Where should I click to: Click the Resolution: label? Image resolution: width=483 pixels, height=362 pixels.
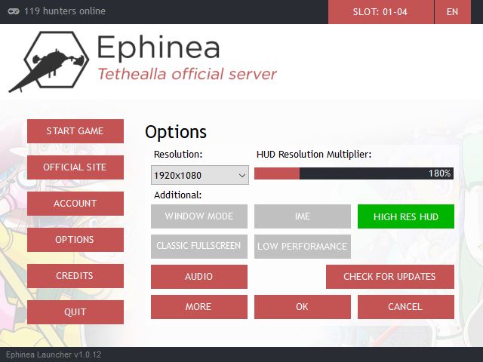(x=178, y=154)
